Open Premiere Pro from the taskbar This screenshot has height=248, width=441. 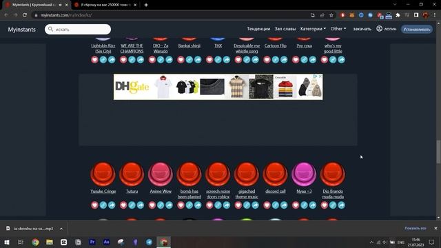92,242
